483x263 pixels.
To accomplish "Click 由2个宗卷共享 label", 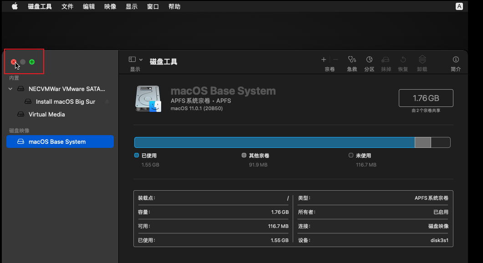I will click(426, 111).
